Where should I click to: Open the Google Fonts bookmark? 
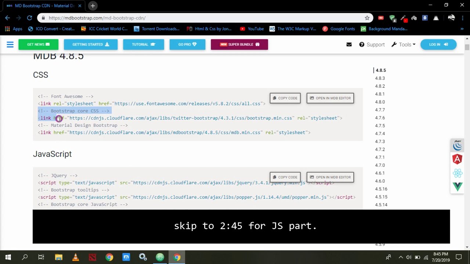click(x=339, y=29)
